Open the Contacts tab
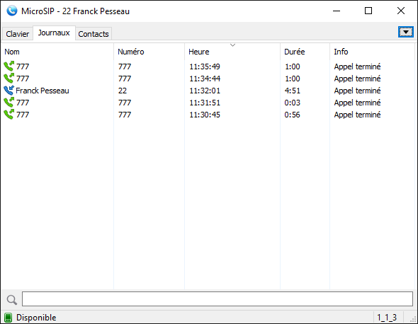Image resolution: width=418 pixels, height=324 pixels. point(94,34)
